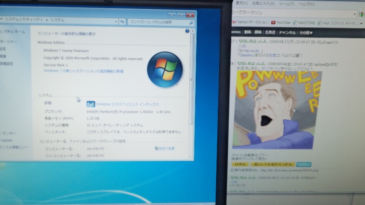The height and width of the screenshot is (205, 365).
Task: Open the 表示(V) menu in the browser
Action: 241,3
